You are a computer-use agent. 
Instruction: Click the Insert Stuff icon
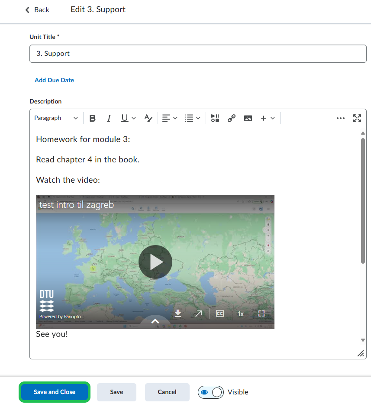coord(215,118)
